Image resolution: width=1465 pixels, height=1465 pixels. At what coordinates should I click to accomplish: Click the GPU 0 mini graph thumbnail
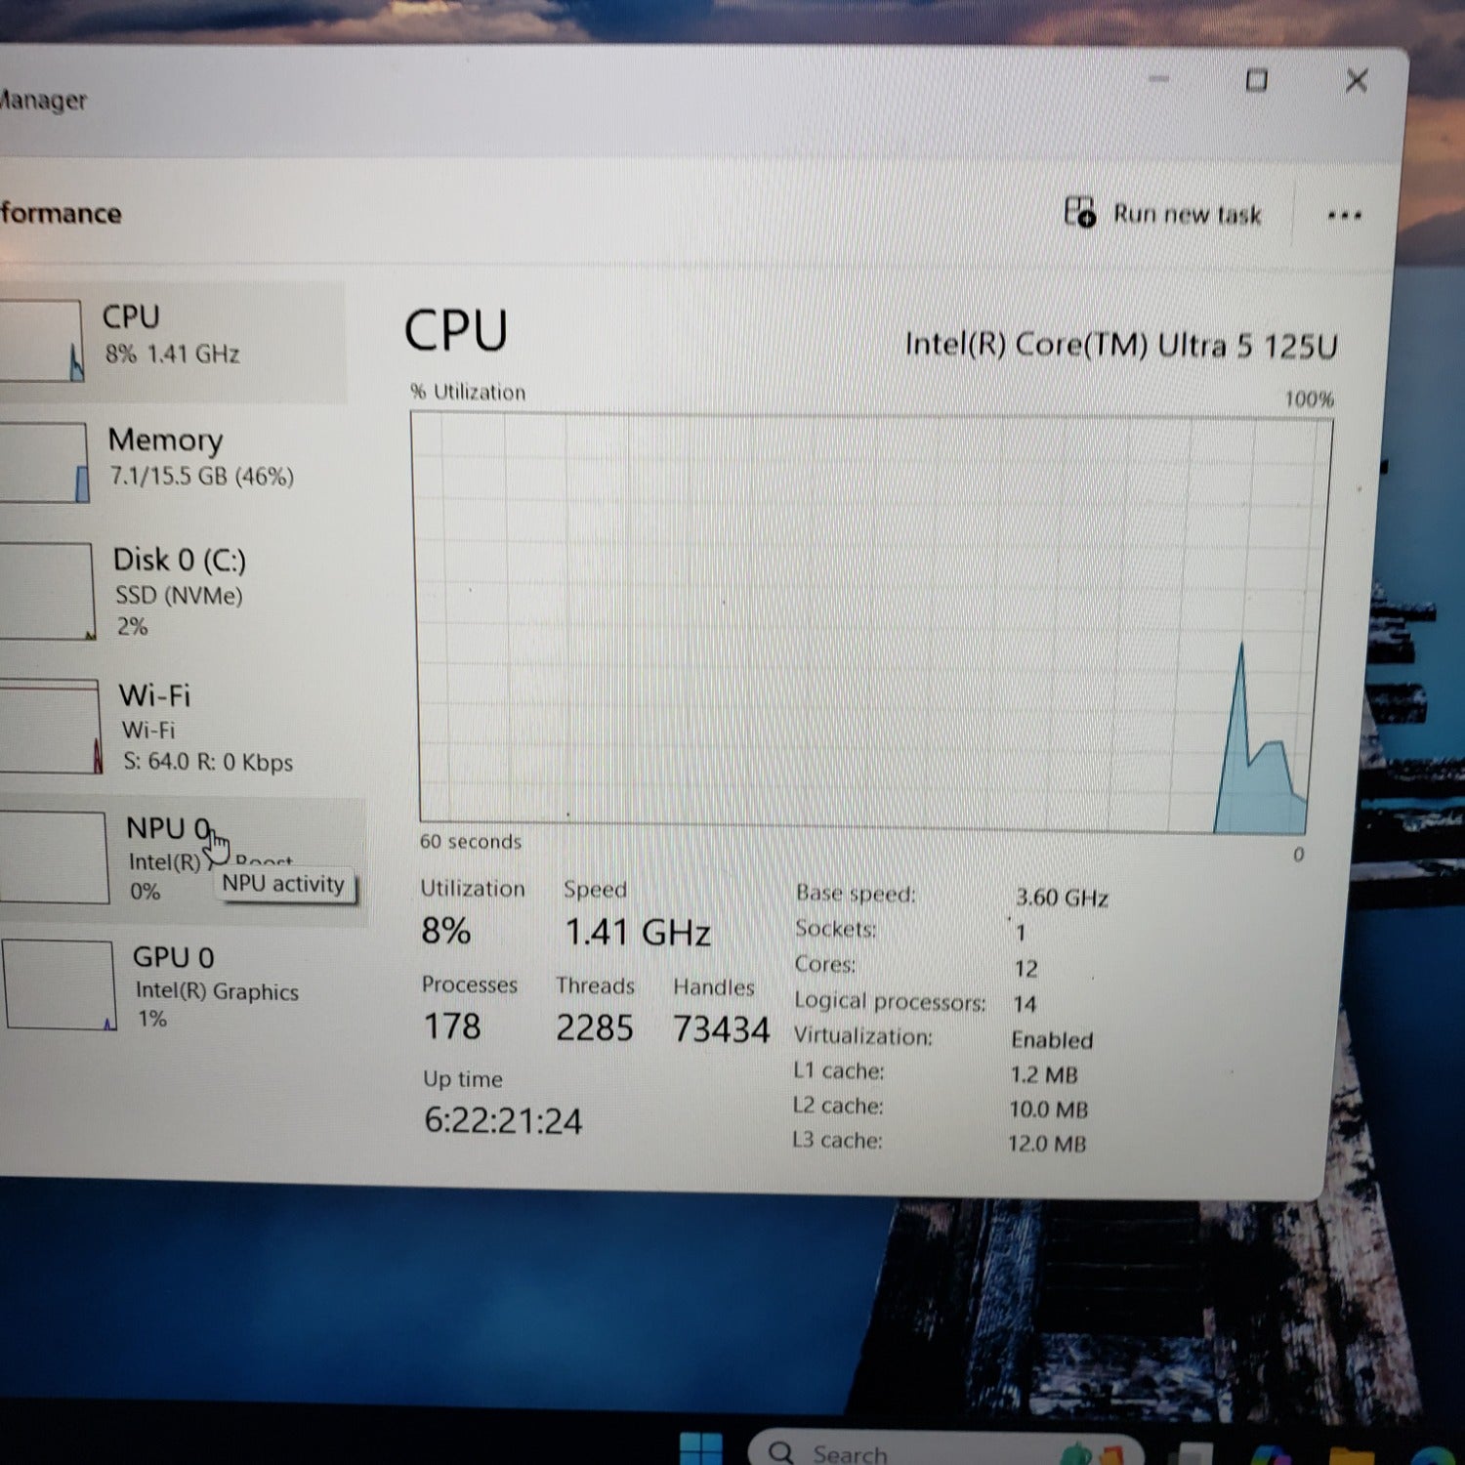point(59,984)
